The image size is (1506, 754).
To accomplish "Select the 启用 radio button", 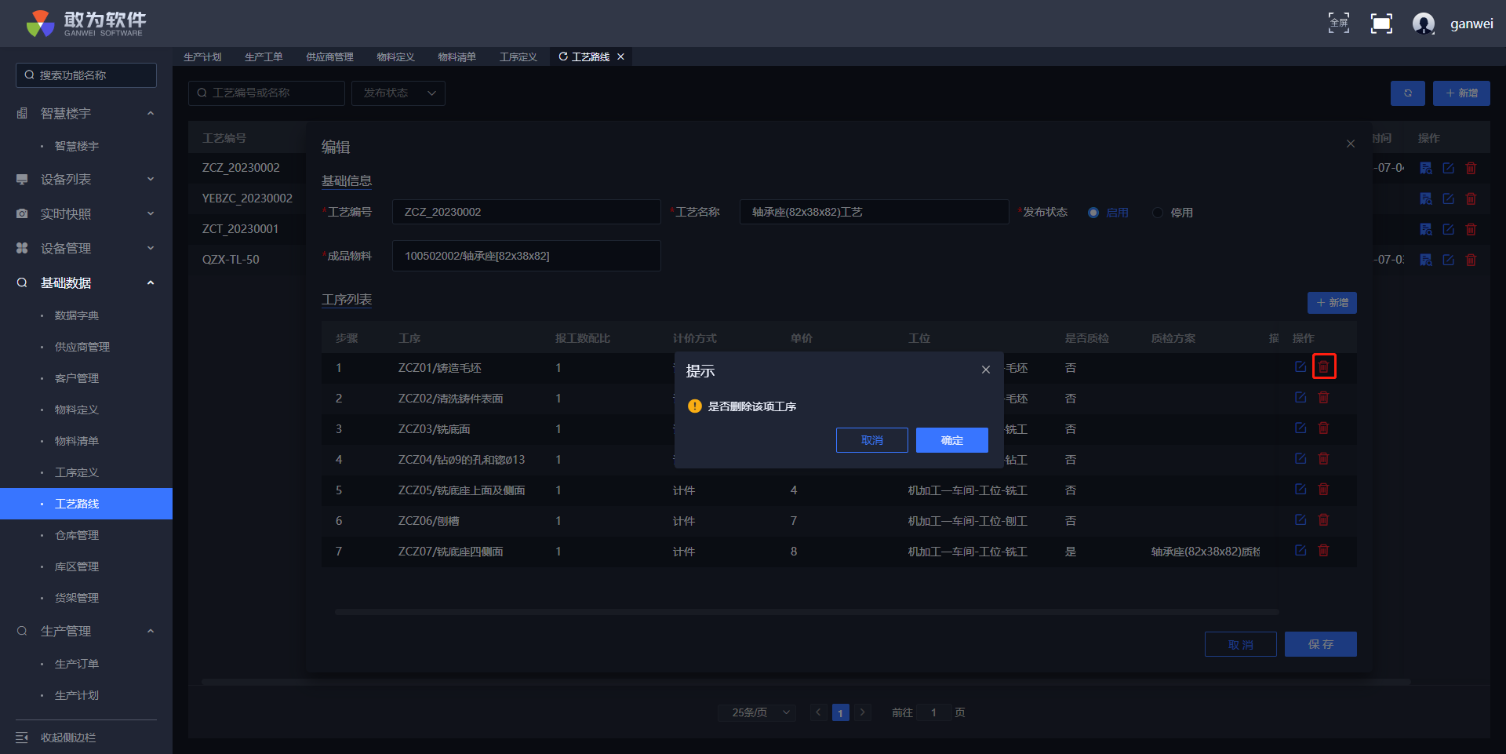I will (1093, 213).
